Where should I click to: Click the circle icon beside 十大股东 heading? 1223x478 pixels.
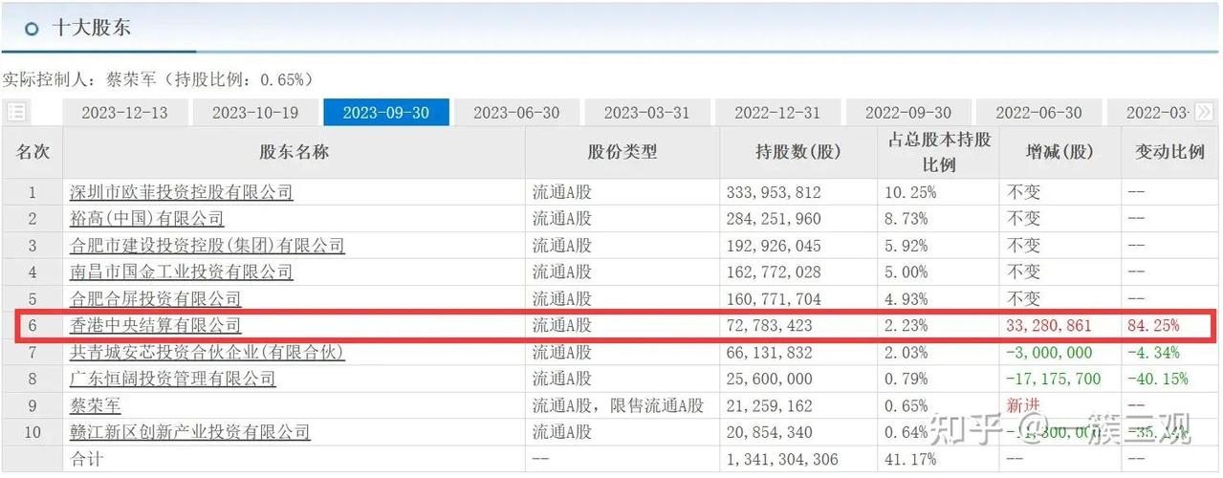(32, 29)
